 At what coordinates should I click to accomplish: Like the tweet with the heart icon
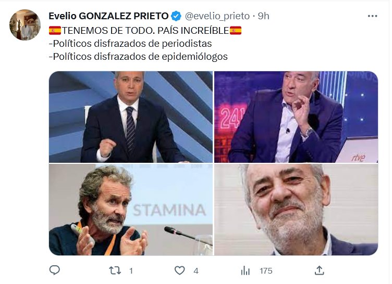pyautogui.click(x=179, y=270)
